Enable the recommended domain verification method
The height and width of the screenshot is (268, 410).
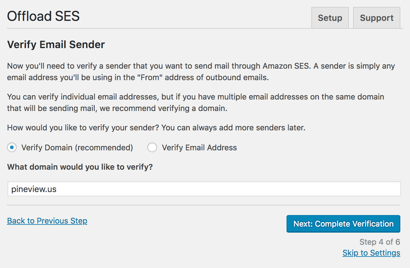coord(11,147)
